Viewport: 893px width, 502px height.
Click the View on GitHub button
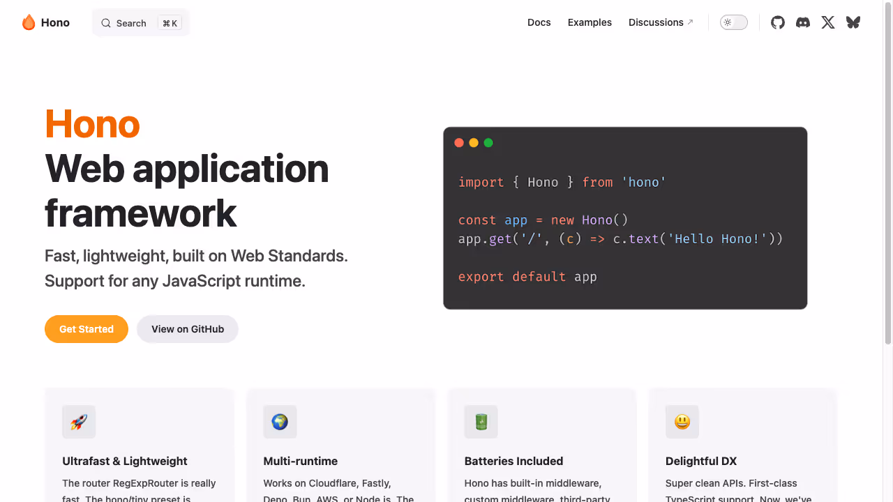(187, 328)
